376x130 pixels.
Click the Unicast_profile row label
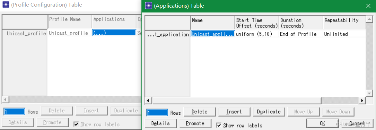point(25,33)
